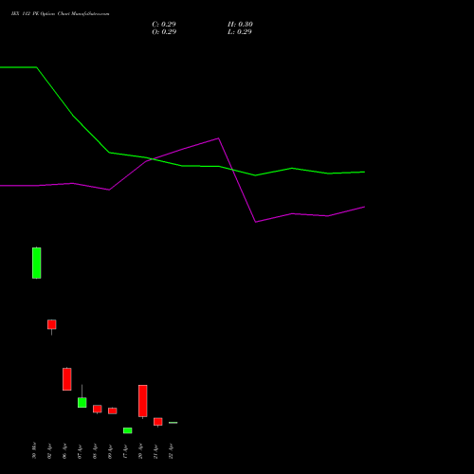The height and width of the screenshot is (474, 474).
Task: Click the '17 Apr' date axis label
Action: pyautogui.click(x=125, y=451)
